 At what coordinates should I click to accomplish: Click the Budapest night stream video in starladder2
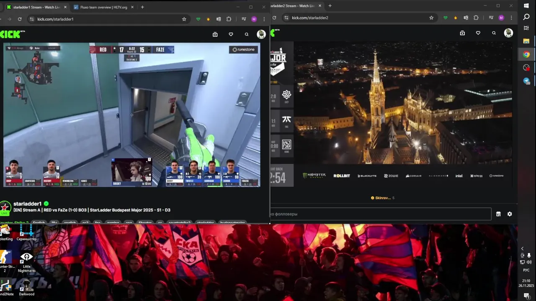(x=392, y=114)
